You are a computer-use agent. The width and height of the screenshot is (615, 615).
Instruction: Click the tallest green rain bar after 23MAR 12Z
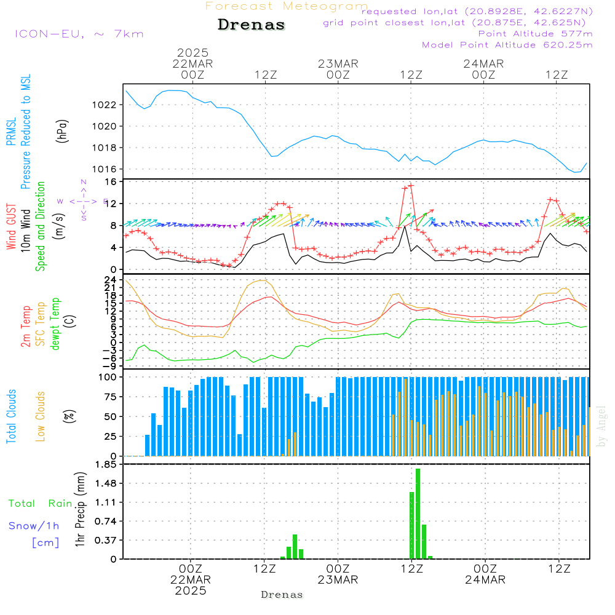coord(418,514)
